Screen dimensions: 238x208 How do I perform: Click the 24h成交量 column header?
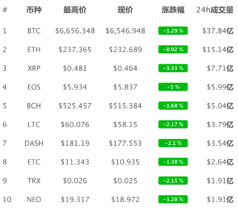(215, 10)
